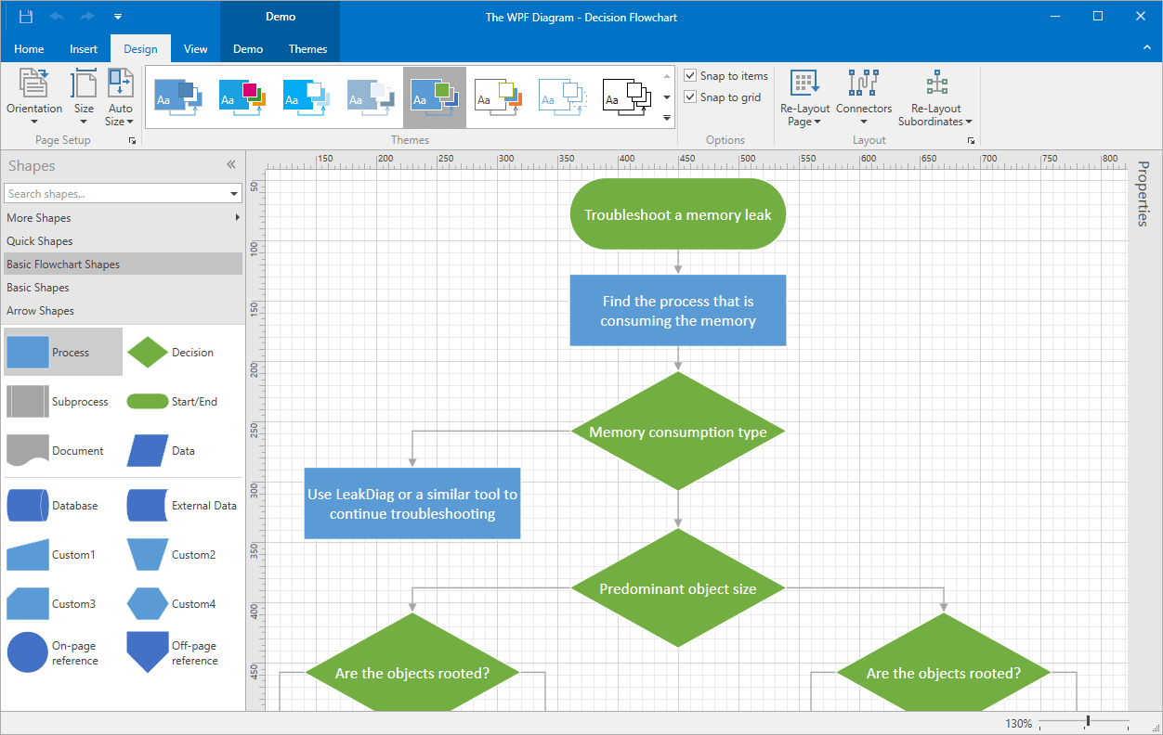Disable Snap to items
Image resolution: width=1163 pixels, height=735 pixels.
[689, 75]
